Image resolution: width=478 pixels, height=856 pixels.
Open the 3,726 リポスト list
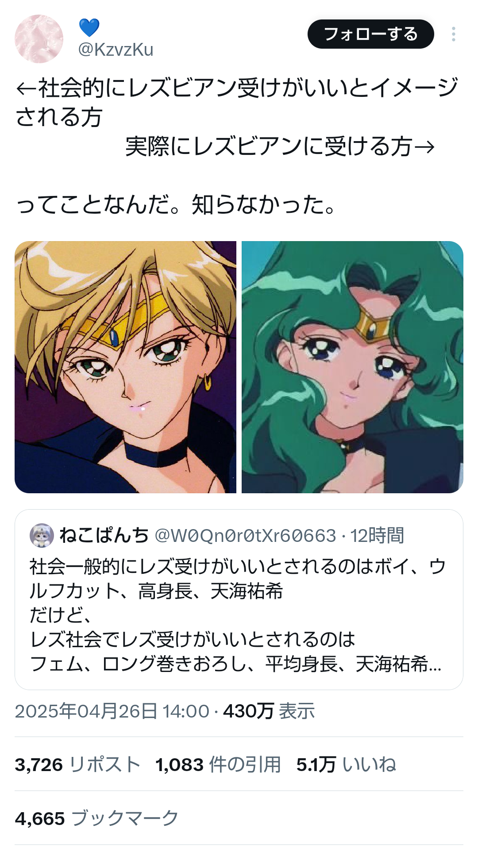pyautogui.click(x=77, y=764)
